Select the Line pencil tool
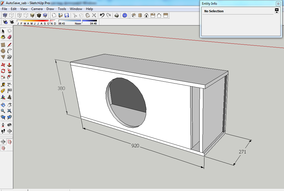The width and height of the screenshot is (284, 191). 9,45
